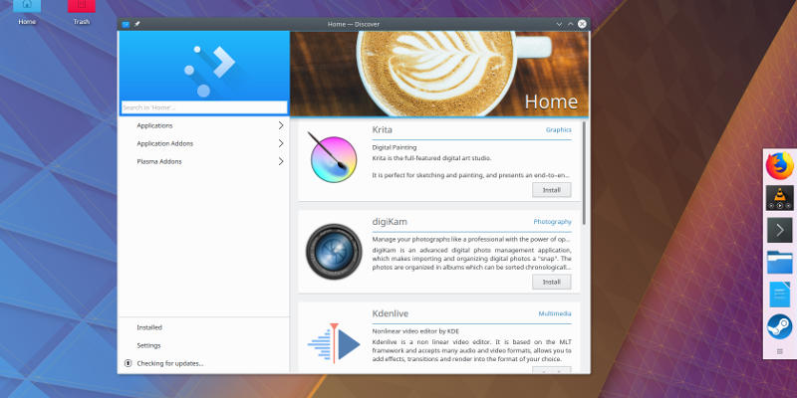Click the Krita title
797x398 pixels.
[383, 130]
